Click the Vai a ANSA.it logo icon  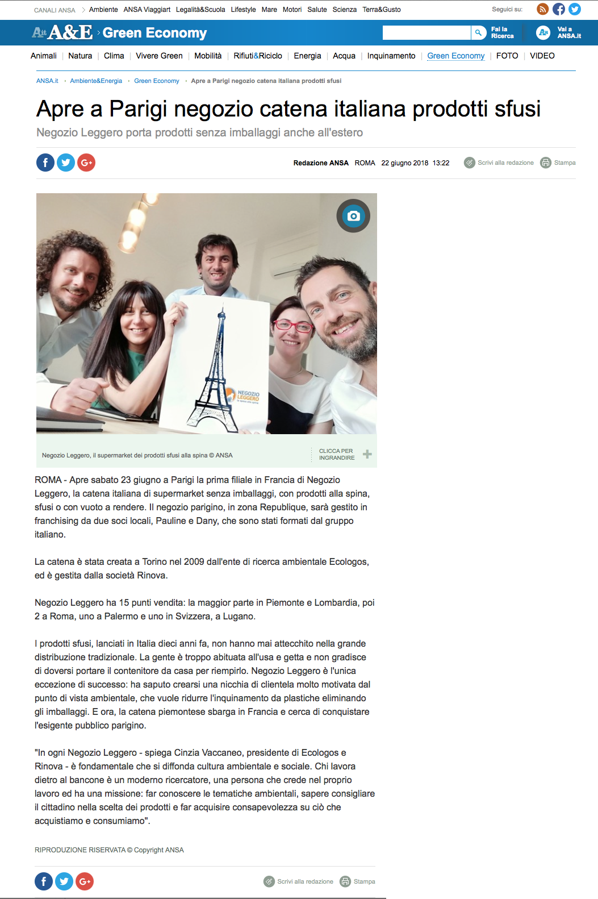(x=543, y=32)
